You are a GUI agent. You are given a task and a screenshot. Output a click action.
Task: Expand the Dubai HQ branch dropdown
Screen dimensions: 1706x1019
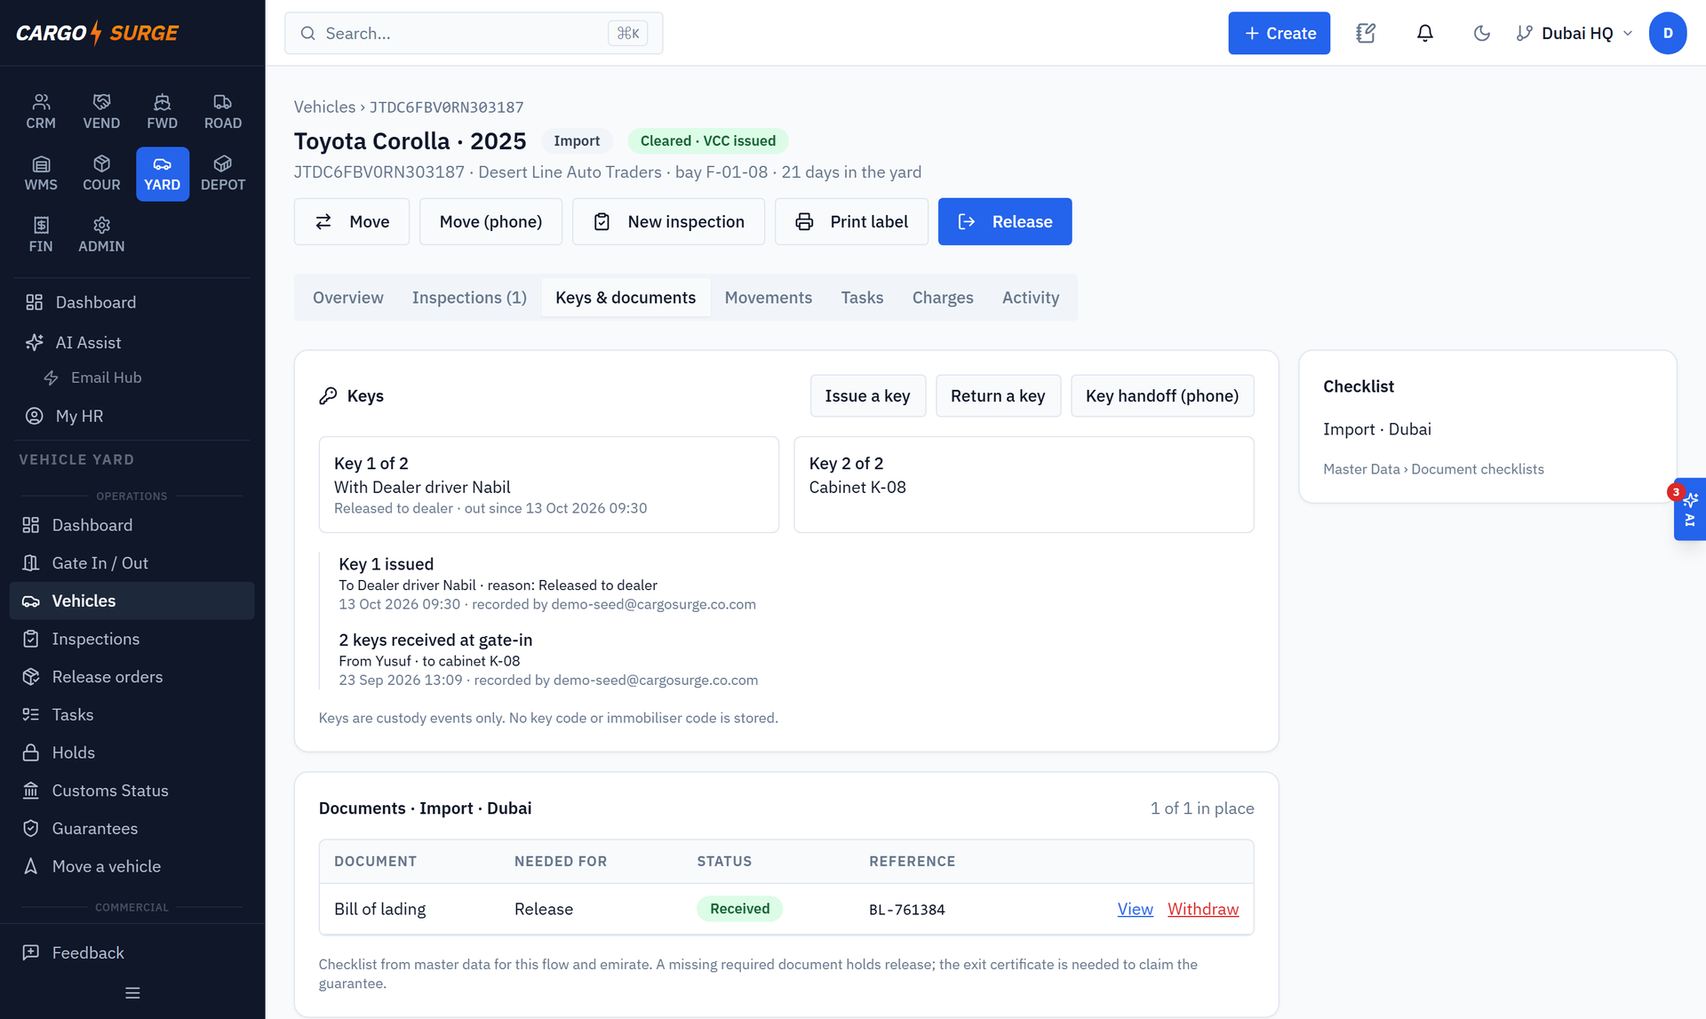point(1574,33)
